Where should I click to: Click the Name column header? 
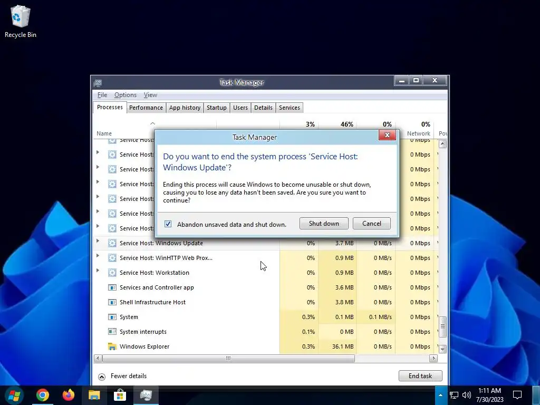(x=104, y=133)
